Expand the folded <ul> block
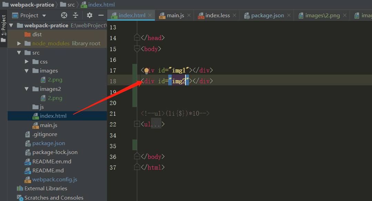This screenshot has height=201, width=372. pyautogui.click(x=137, y=124)
